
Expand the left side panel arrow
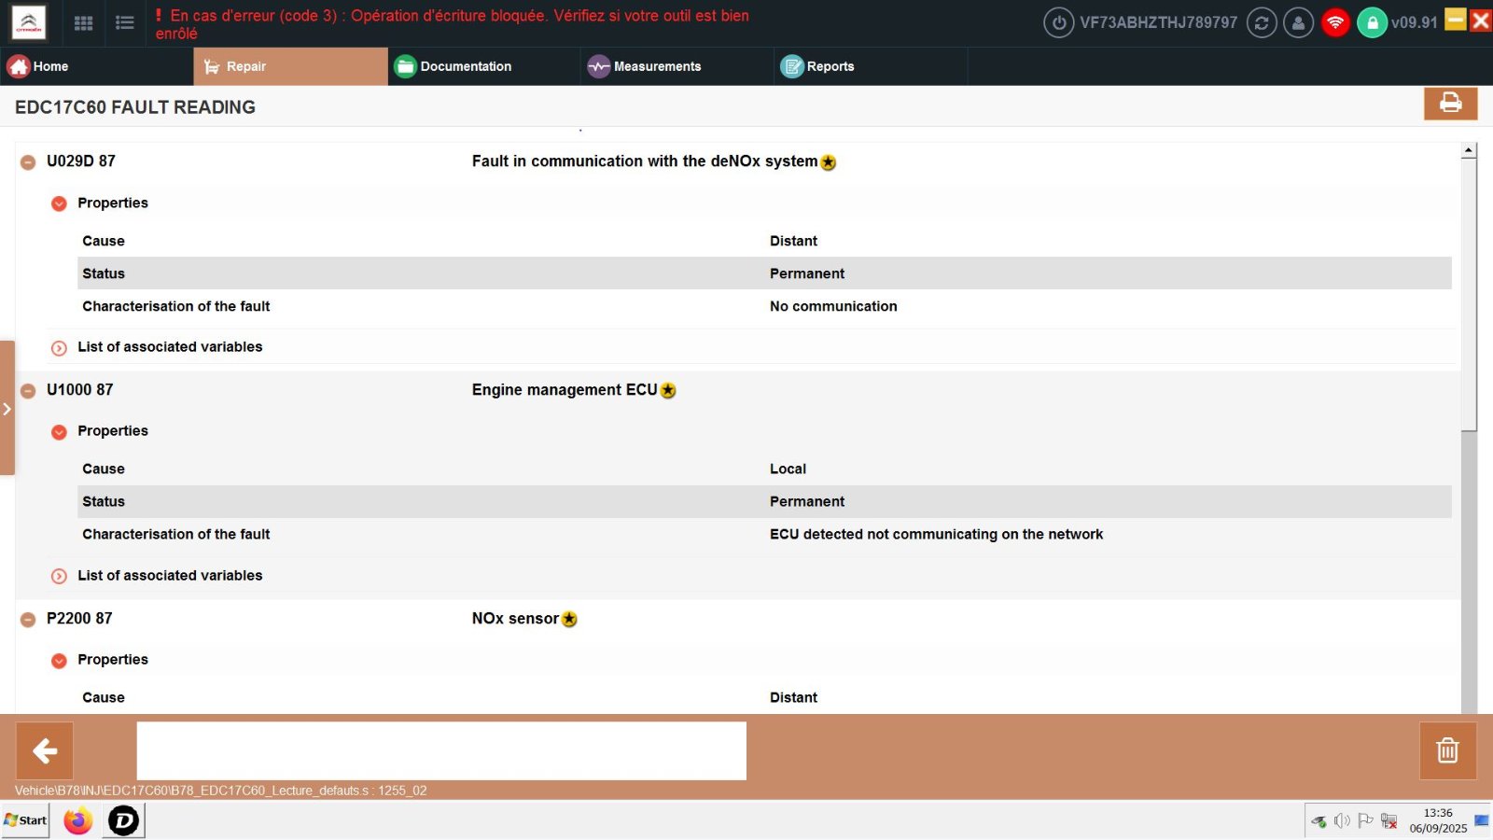7,409
